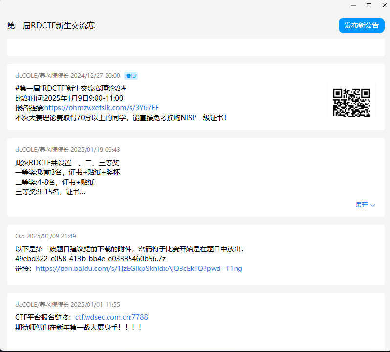Expand the award announcement via 展开
The image size is (390, 352).
(x=362, y=205)
